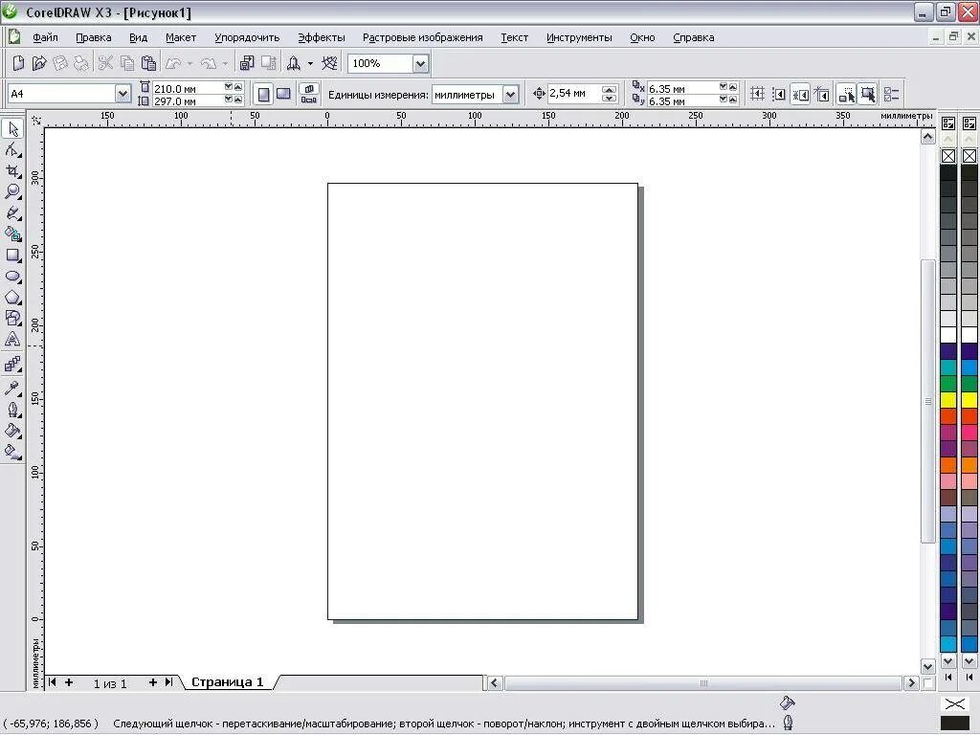Screen dimensions: 980x735
Task: Open application launcher dropdown arrow
Action: (311, 63)
